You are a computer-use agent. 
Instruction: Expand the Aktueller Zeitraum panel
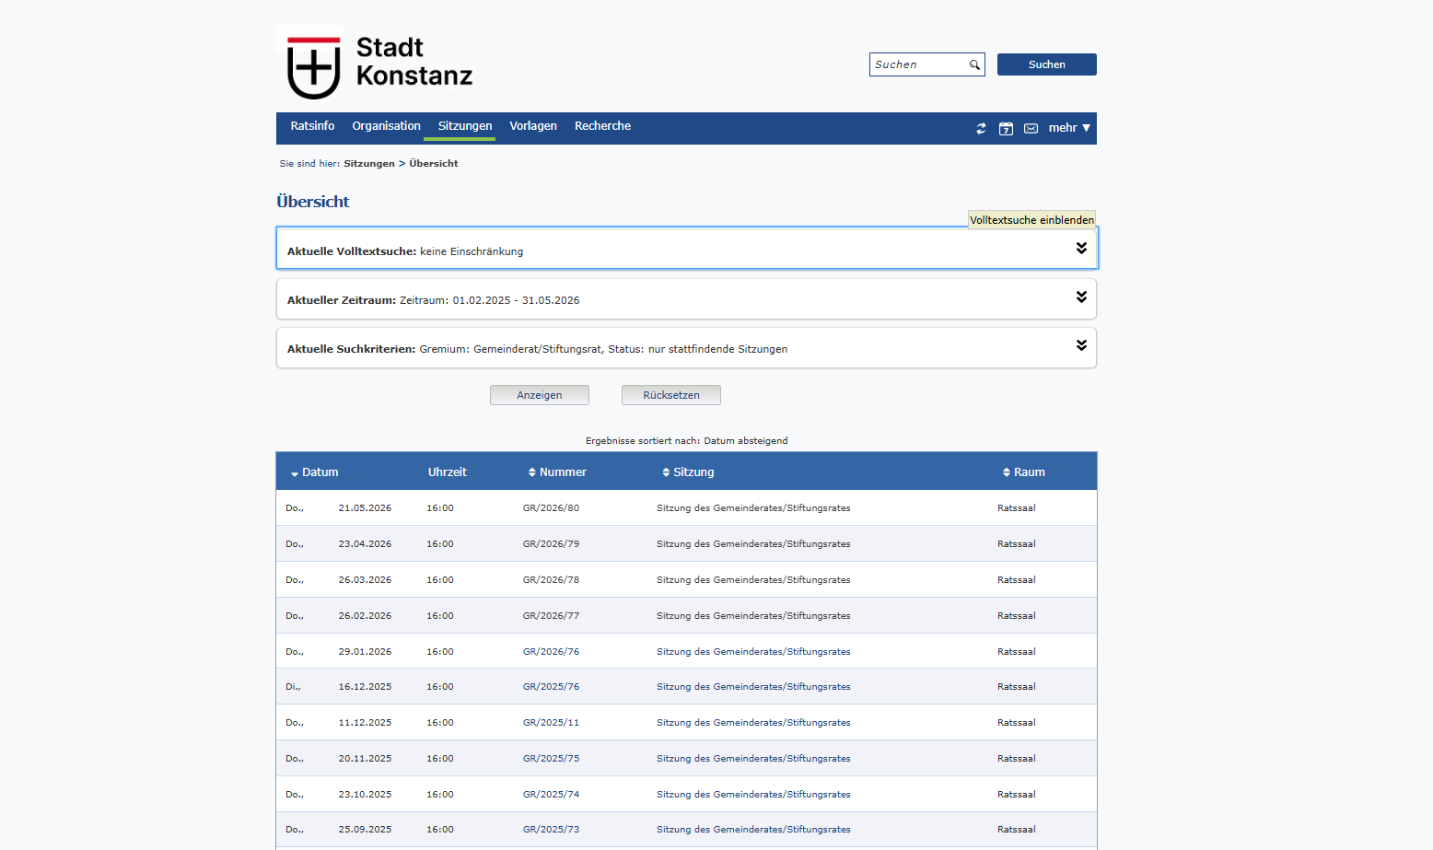click(1081, 297)
